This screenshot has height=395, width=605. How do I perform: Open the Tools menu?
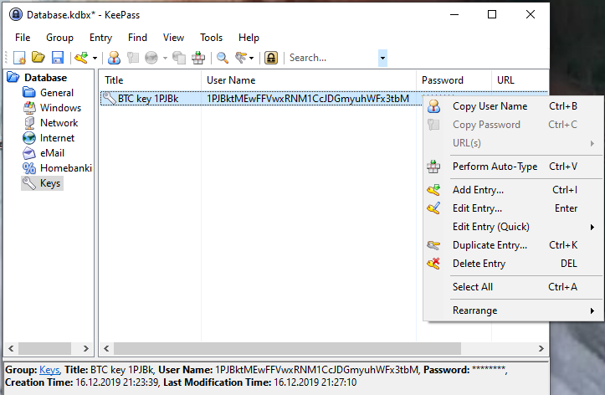point(211,38)
